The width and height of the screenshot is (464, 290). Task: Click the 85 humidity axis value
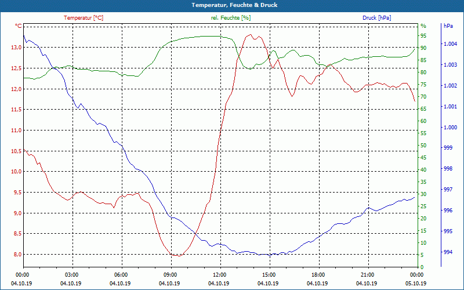(x=423, y=60)
